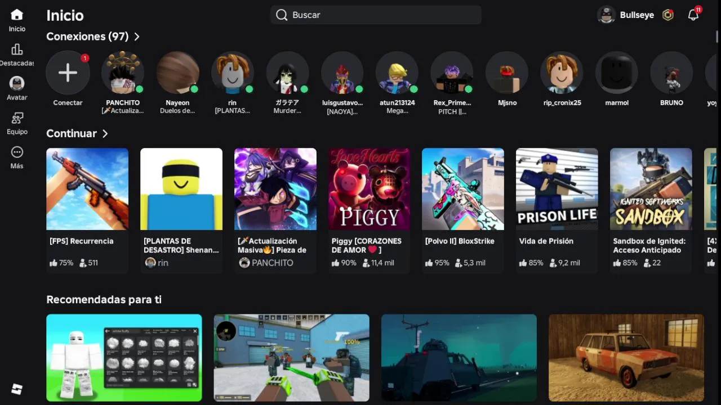Click the Bullseye username
Screen dimensions: 721x405
click(637, 15)
